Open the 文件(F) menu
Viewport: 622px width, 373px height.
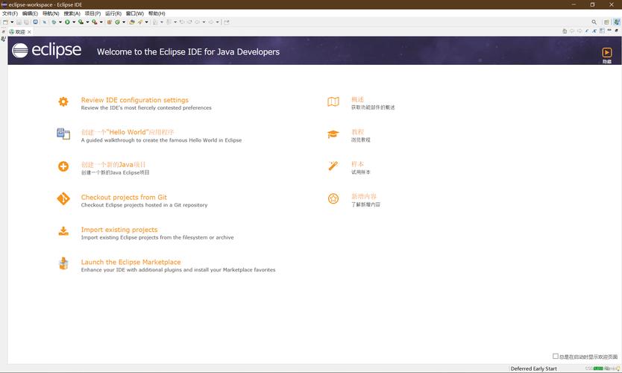[x=10, y=13]
